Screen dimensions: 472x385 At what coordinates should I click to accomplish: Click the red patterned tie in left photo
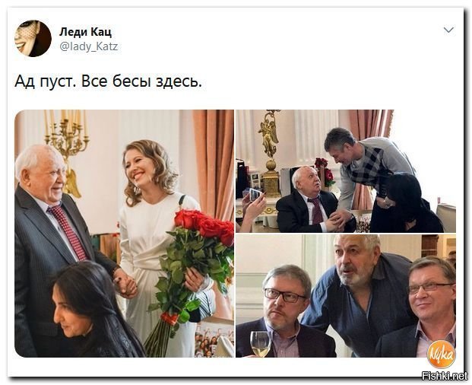point(68,232)
